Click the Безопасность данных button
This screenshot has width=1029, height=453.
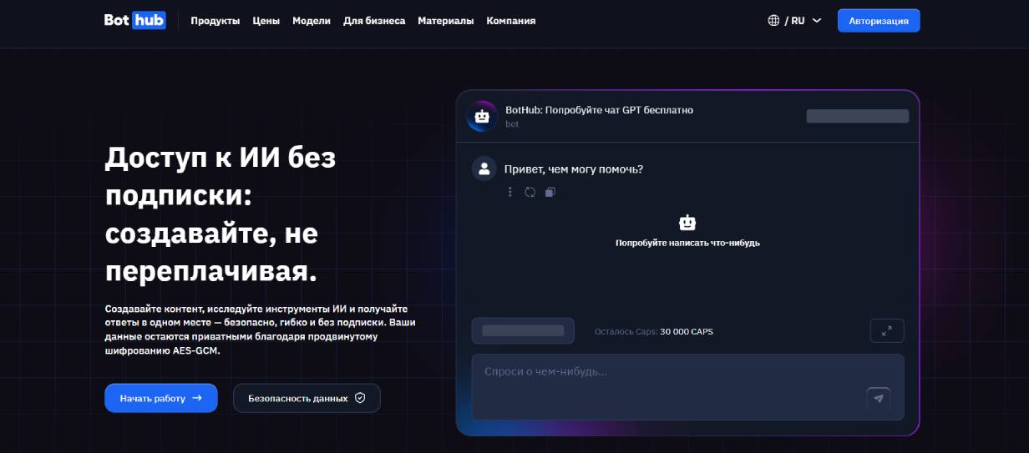(307, 398)
